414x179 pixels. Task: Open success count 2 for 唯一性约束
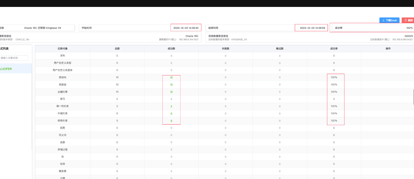[x=171, y=106]
